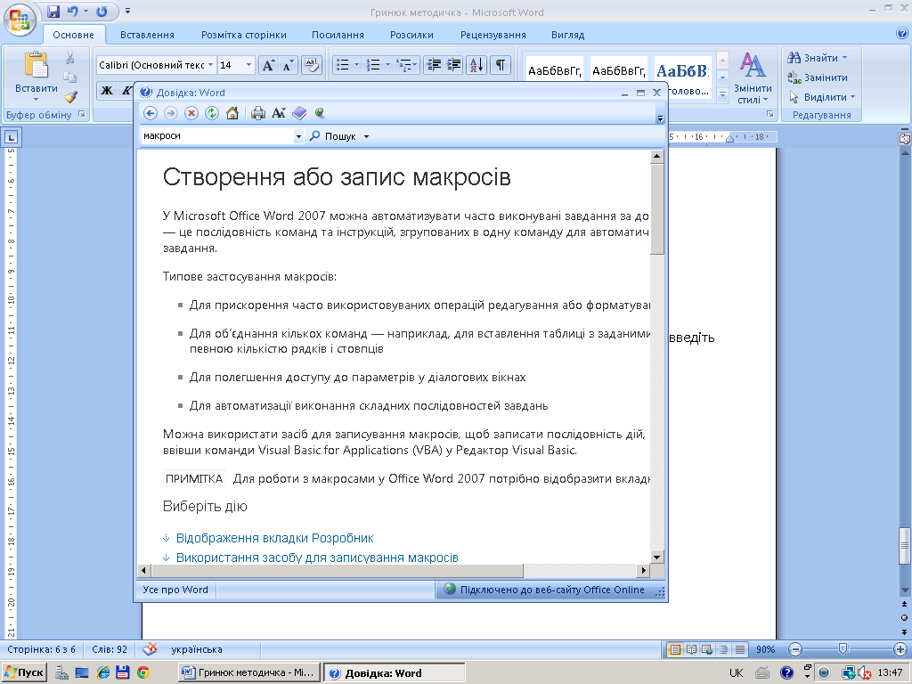This screenshot has height=684, width=912.
Task: Show the Help table of contents
Action: point(299,113)
